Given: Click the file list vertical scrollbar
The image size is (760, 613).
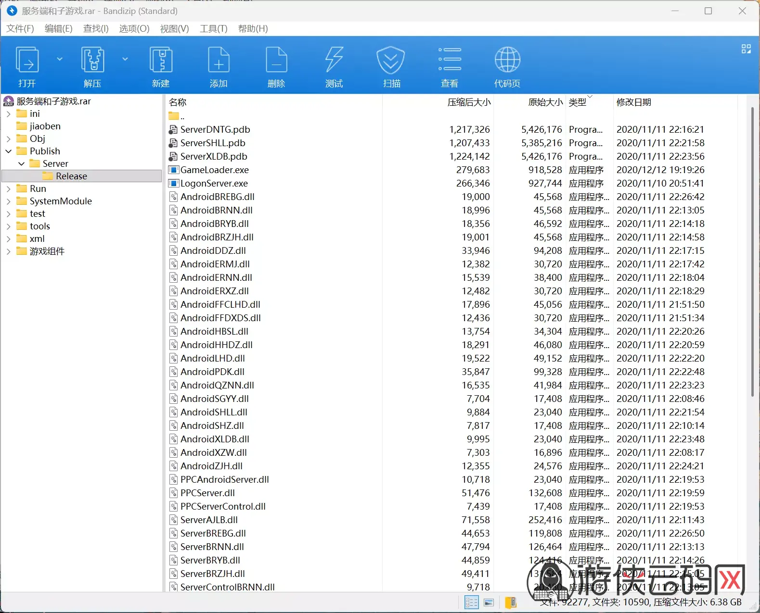Looking at the screenshot, I should pyautogui.click(x=752, y=252).
